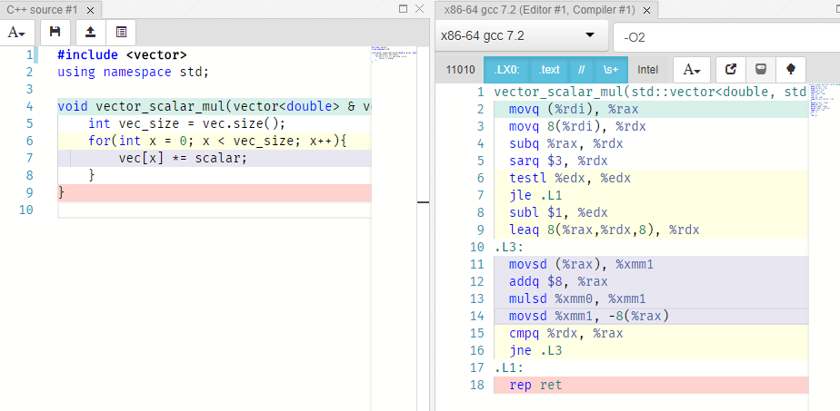Click the compiler options field containing -O2
Screen dimensions: 840x411
point(726,37)
